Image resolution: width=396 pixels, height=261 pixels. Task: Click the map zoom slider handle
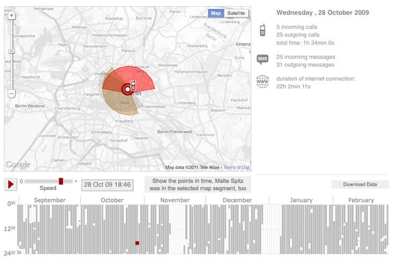[x=12, y=51]
